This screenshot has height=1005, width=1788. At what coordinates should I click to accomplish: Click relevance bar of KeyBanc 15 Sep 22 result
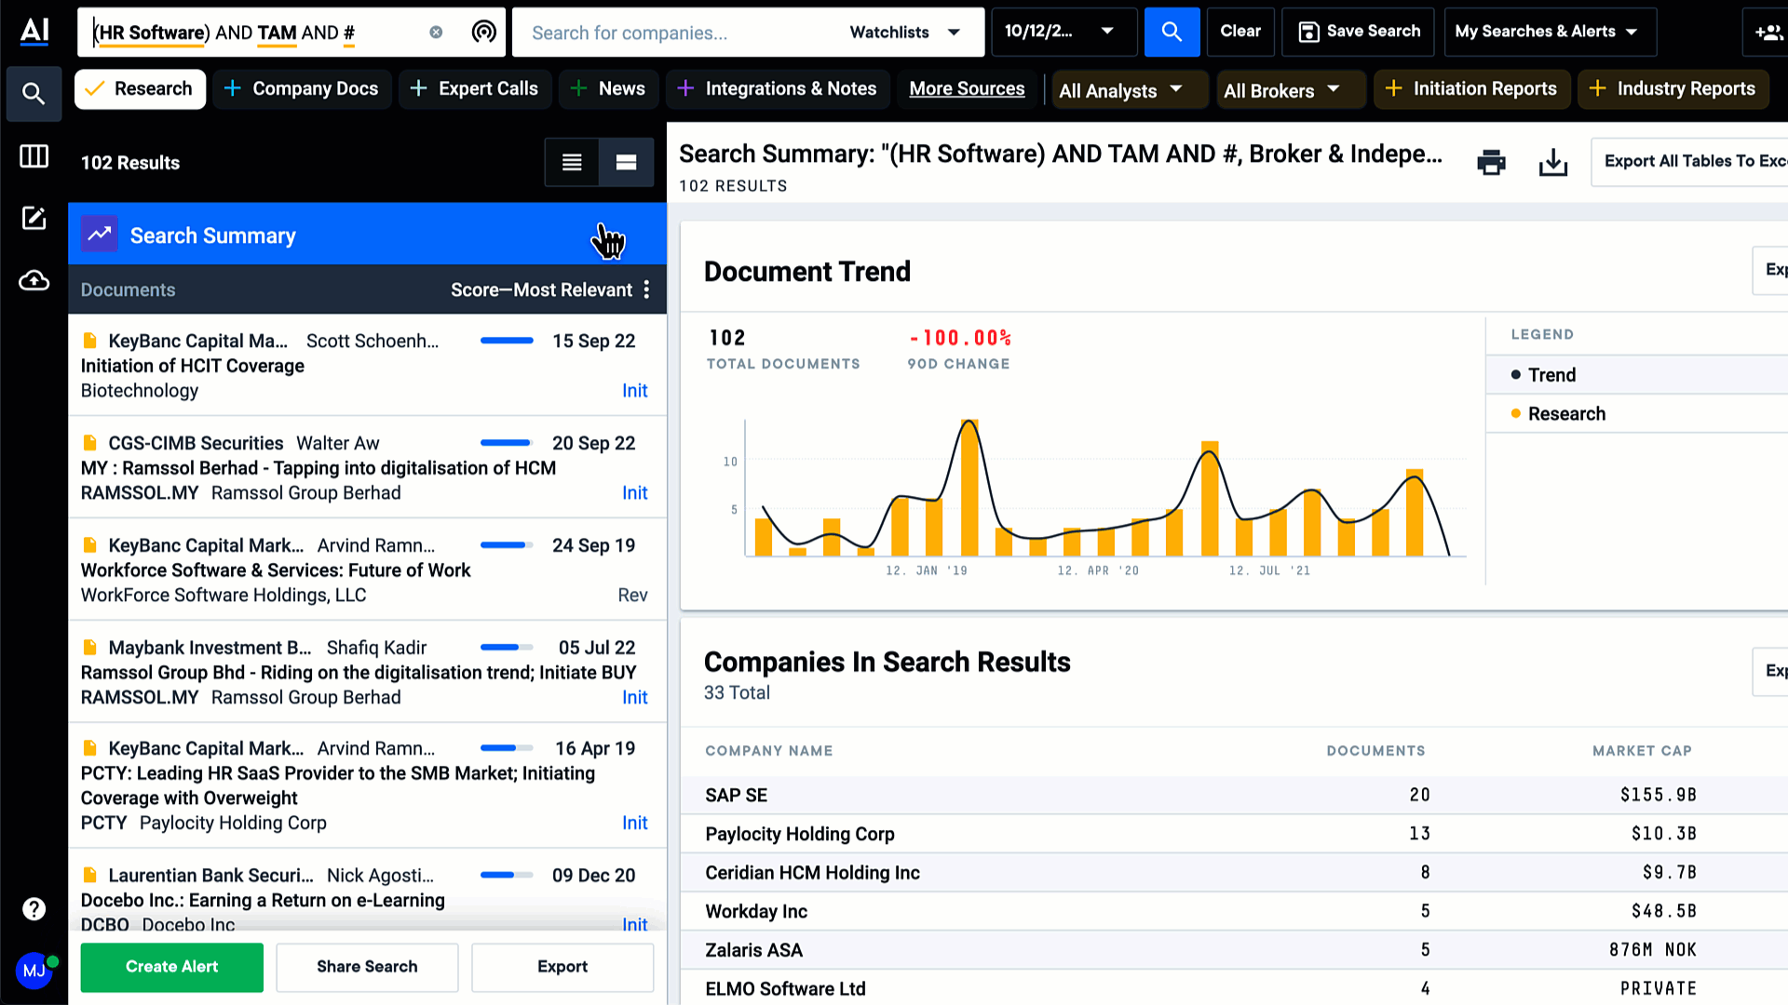coord(507,341)
